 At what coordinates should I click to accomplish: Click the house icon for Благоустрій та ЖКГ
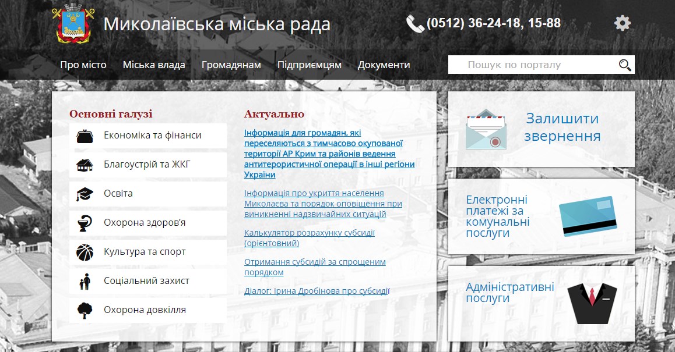click(x=85, y=165)
